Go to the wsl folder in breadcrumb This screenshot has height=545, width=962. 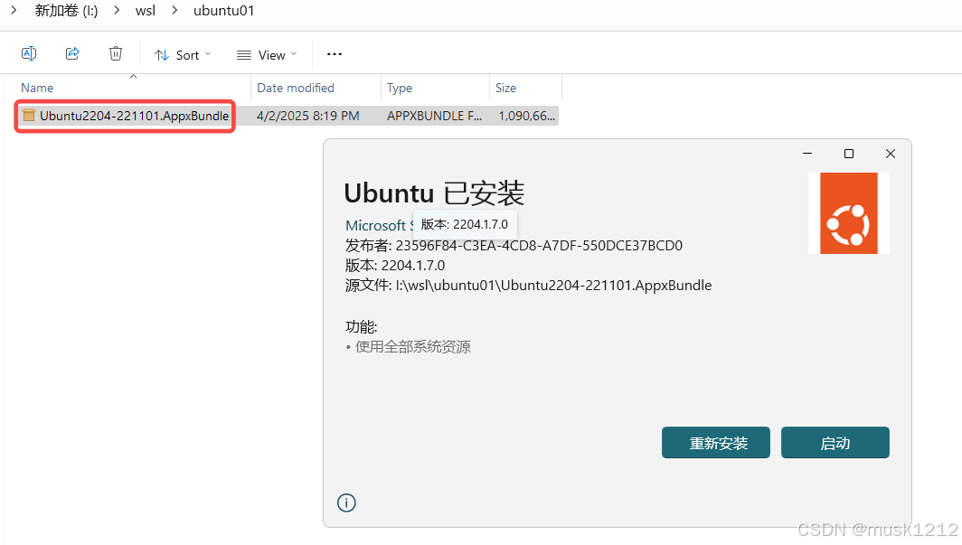coord(146,11)
